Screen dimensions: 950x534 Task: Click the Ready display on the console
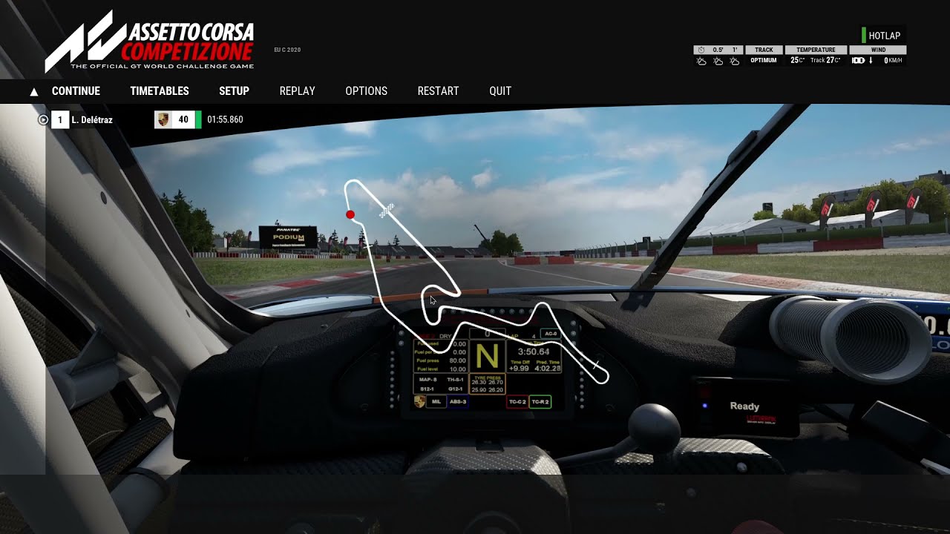tap(744, 406)
